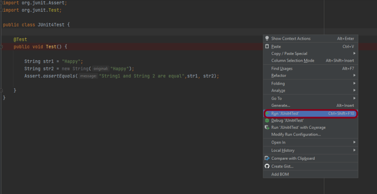Viewport: 377px width, 194px height.
Task: Click the 'message:' parameter hint
Action: pos(88,76)
